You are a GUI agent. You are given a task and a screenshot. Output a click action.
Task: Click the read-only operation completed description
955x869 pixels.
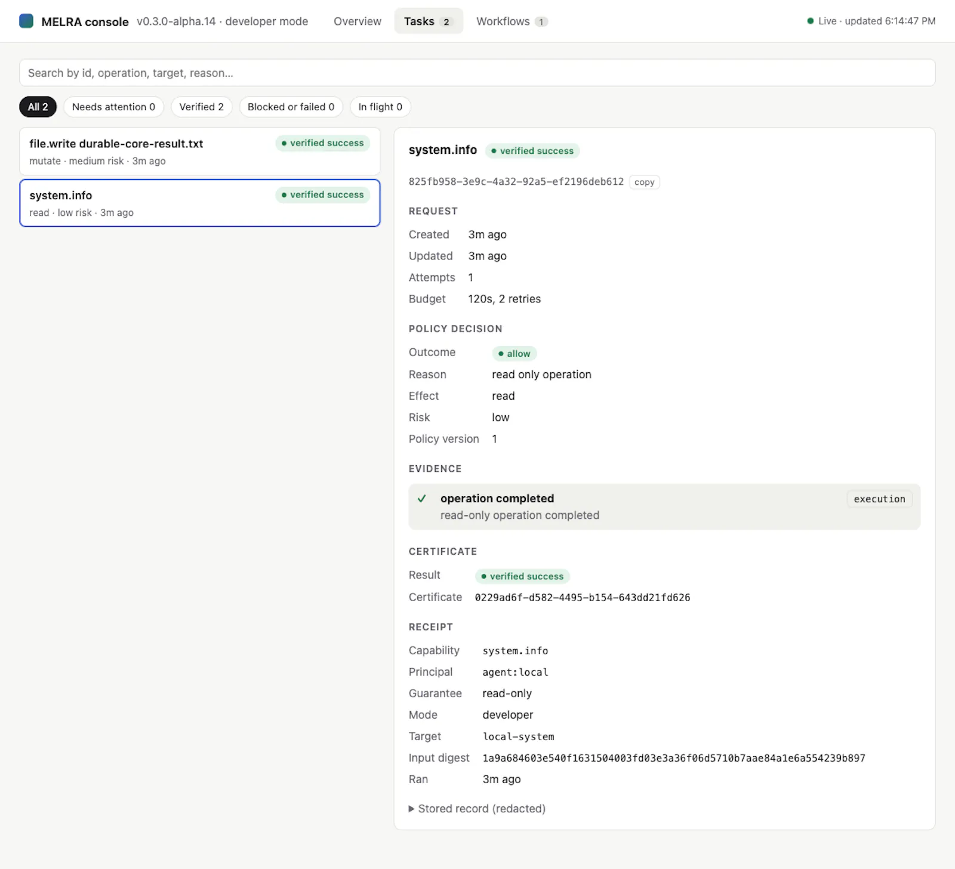(x=519, y=515)
